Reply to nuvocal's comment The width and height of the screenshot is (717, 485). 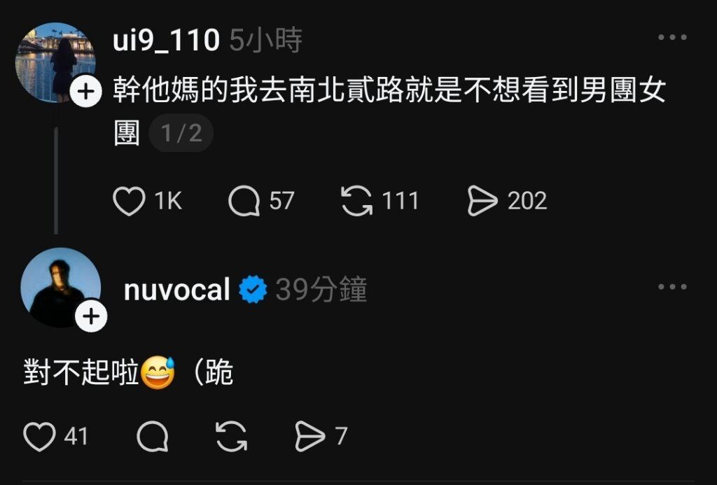(x=153, y=437)
